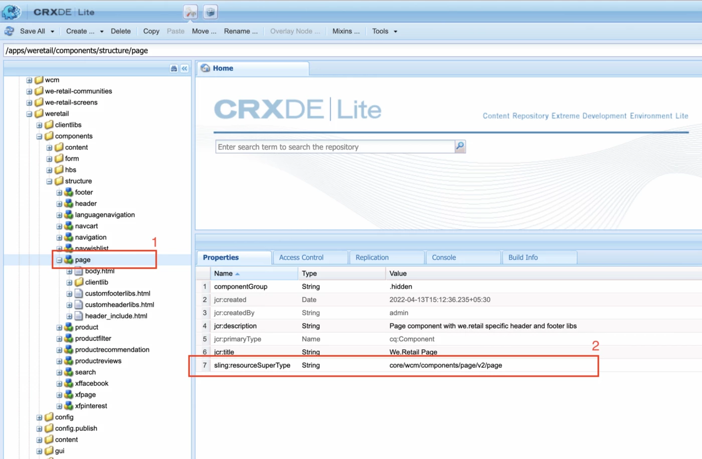Select the jcr:description property name
The width and height of the screenshot is (702, 459).
click(x=235, y=326)
